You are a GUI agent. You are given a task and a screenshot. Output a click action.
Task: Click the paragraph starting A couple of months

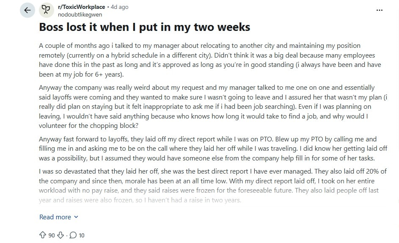tap(210, 60)
